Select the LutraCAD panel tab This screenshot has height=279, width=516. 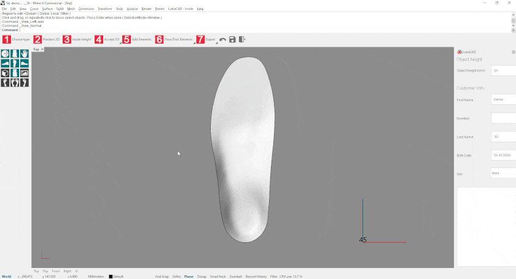pyautogui.click(x=467, y=52)
